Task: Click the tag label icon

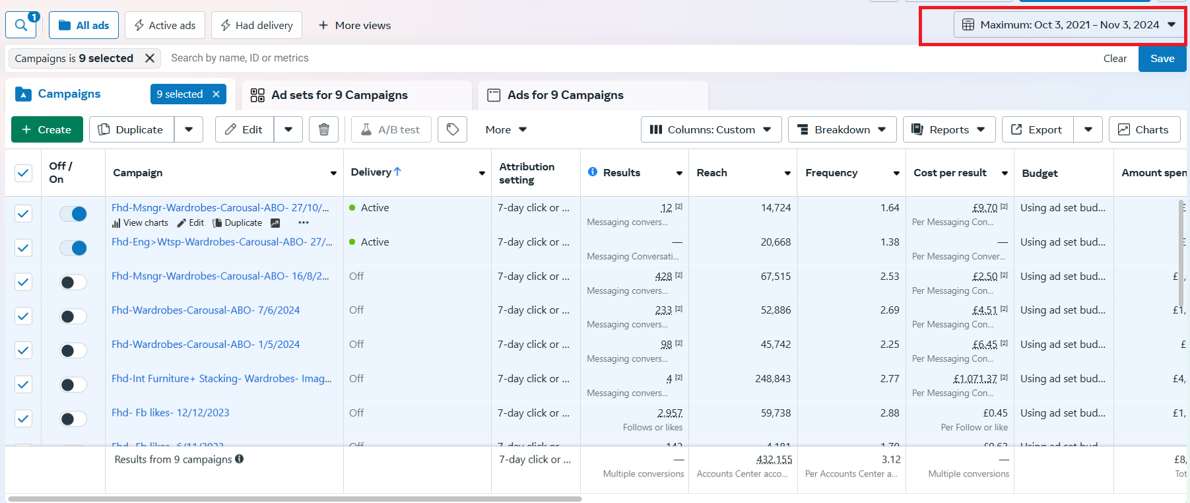Action: (453, 129)
